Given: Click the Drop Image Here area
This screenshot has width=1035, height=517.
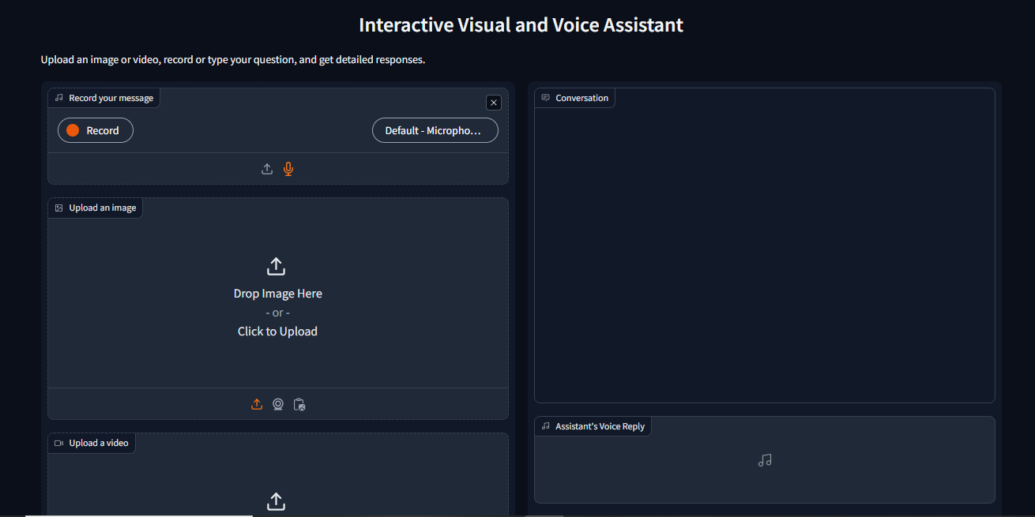Looking at the screenshot, I should click(x=277, y=293).
